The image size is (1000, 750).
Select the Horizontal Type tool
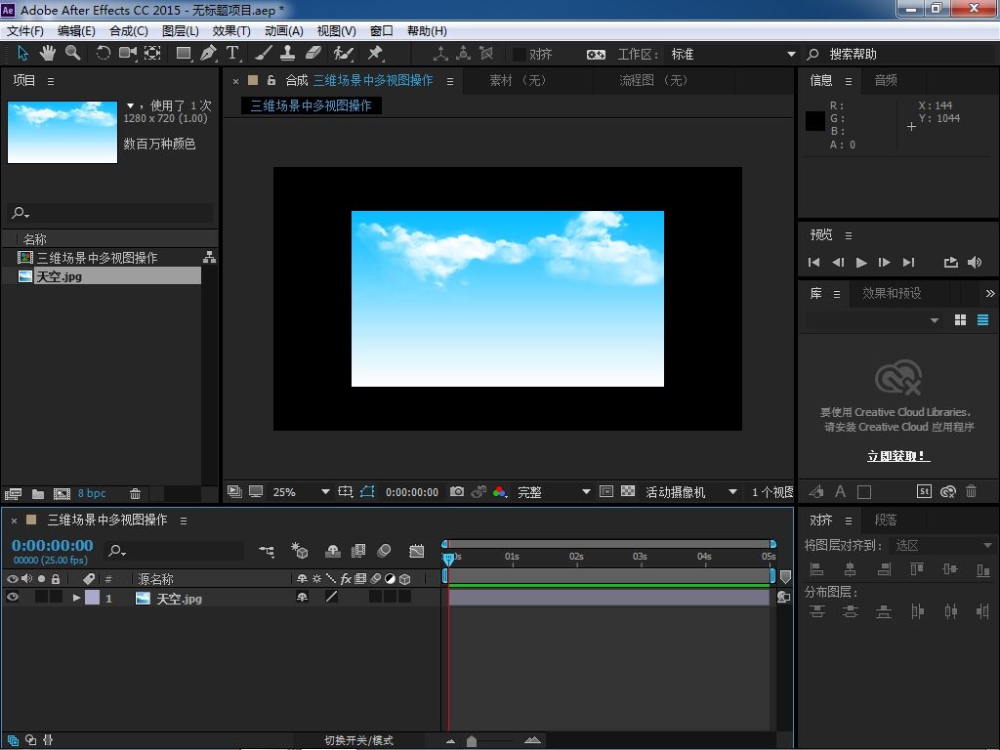click(x=232, y=54)
